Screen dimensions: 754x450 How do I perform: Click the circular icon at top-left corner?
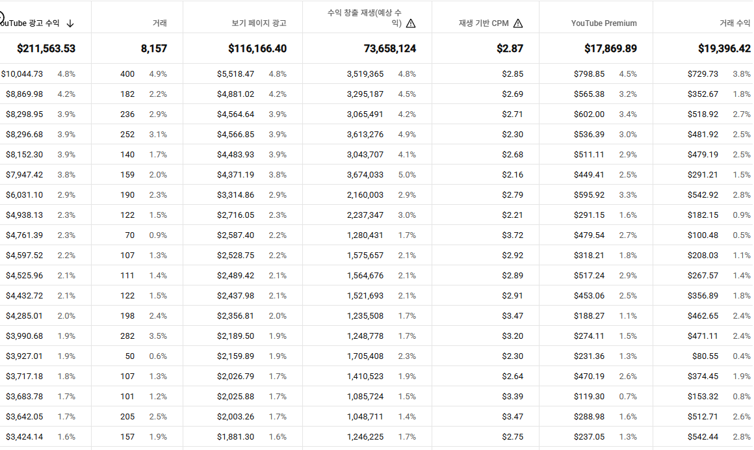click(x=2, y=18)
